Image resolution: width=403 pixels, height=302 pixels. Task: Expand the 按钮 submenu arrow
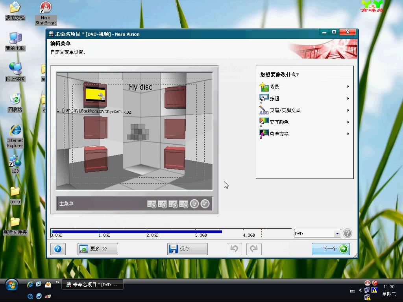tap(348, 99)
